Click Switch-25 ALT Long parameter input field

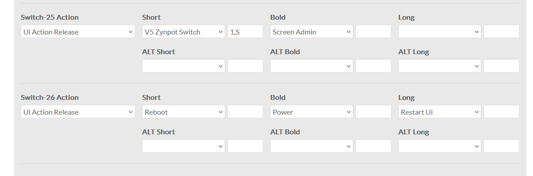pos(502,66)
